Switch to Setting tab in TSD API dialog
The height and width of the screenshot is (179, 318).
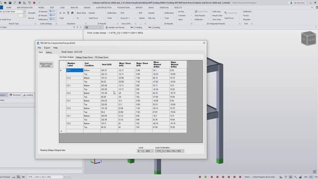click(x=49, y=52)
